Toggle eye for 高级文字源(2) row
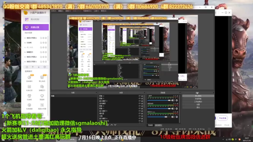This screenshot has height=142, width=253. click(25, 57)
